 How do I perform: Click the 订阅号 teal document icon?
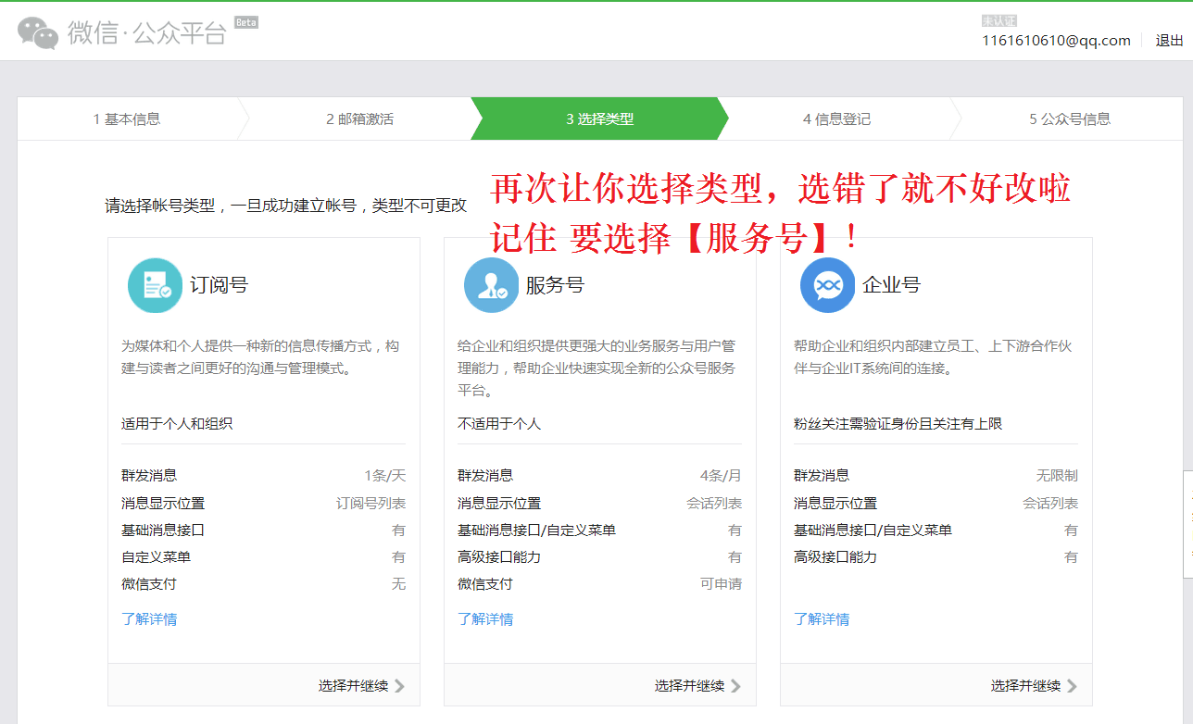pyautogui.click(x=155, y=285)
